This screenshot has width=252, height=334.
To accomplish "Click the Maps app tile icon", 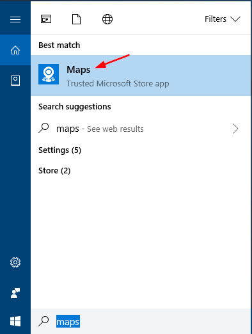I will (49, 74).
